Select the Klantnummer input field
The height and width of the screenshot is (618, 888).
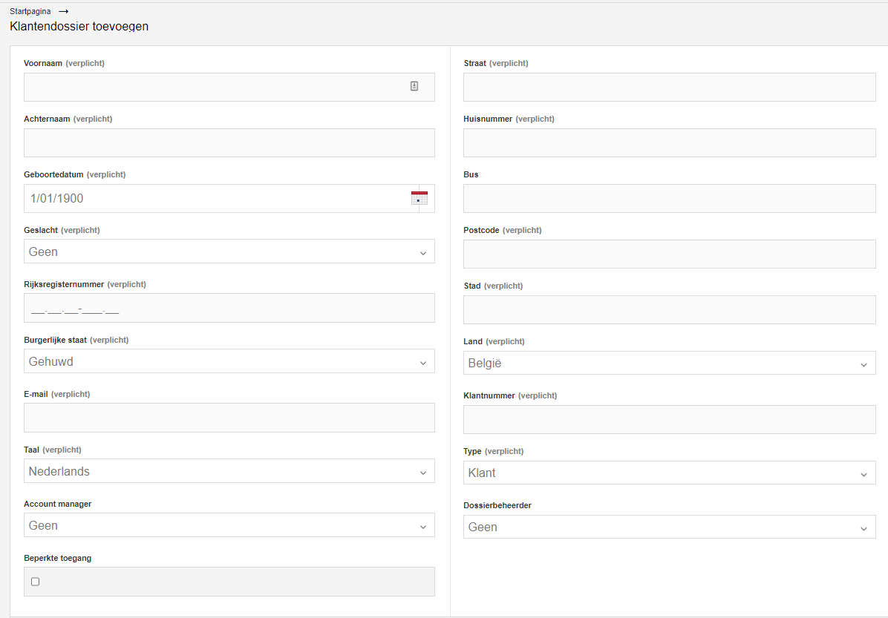click(x=669, y=419)
